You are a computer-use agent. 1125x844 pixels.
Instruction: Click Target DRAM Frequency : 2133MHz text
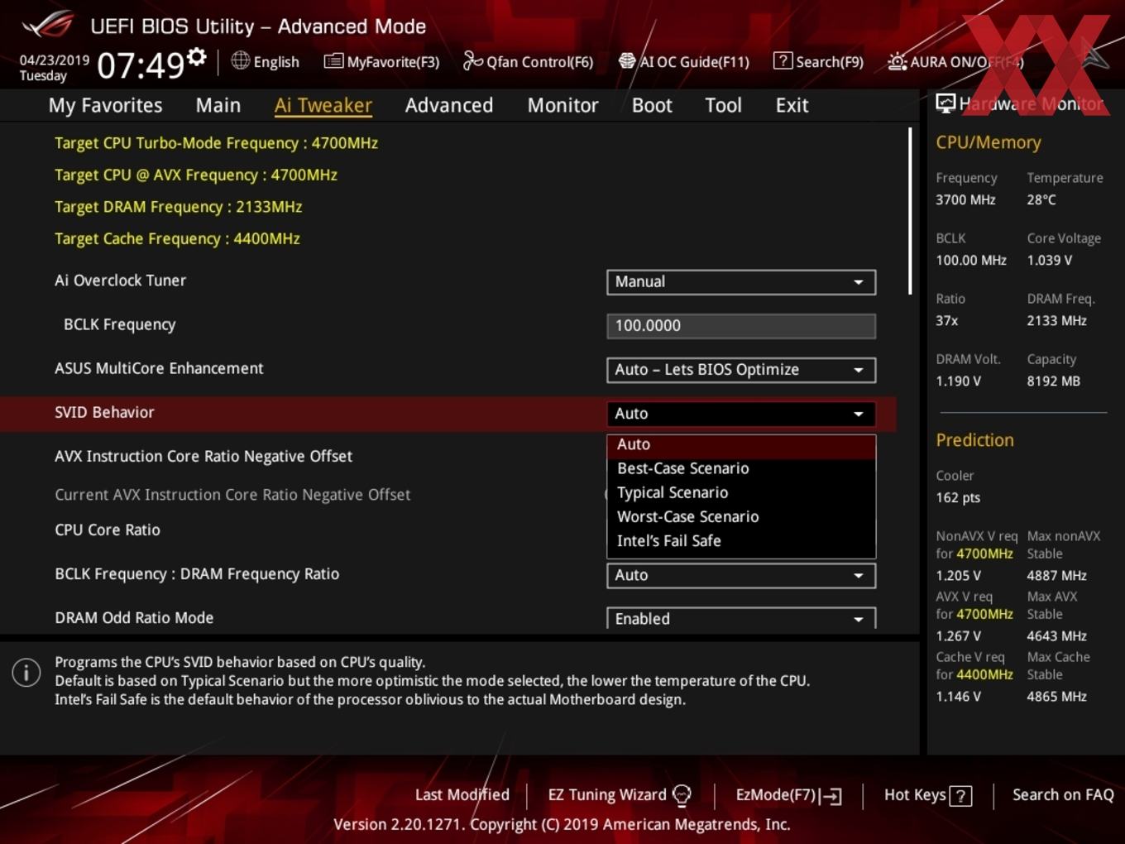(x=178, y=207)
